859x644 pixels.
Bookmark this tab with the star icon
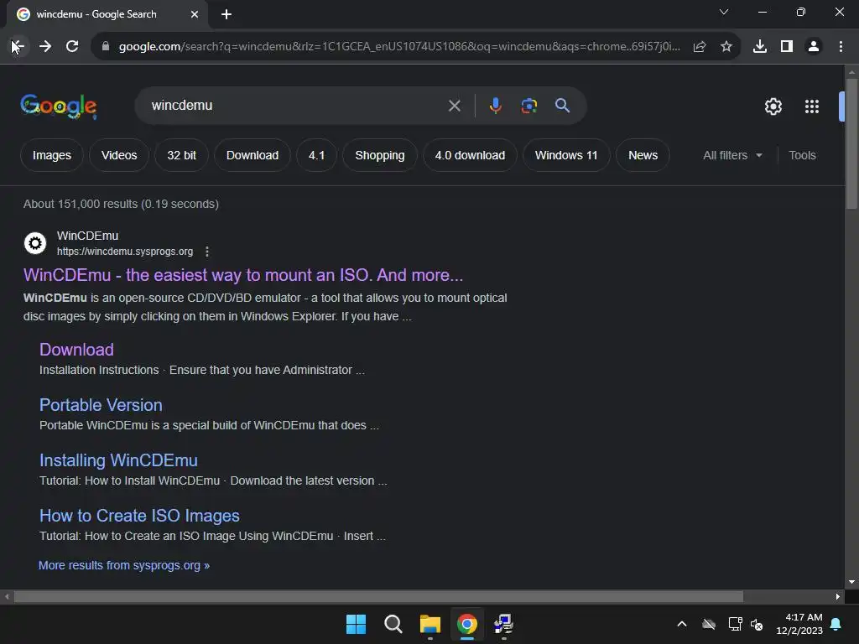[726, 47]
